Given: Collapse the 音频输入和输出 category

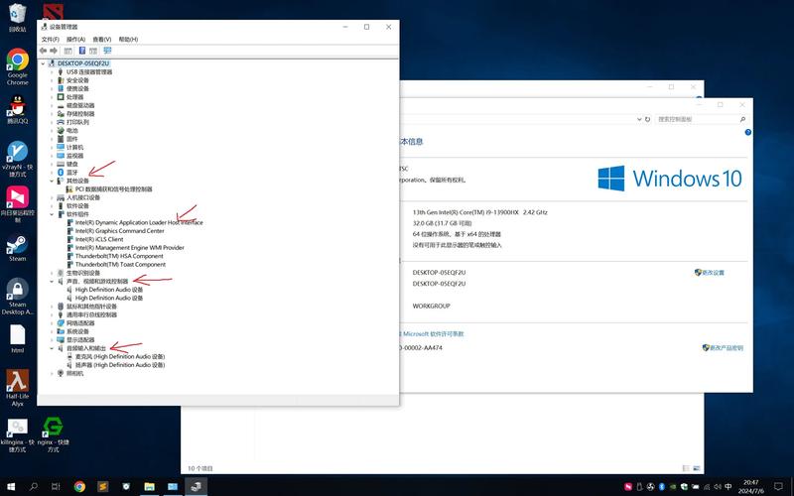Looking at the screenshot, I should point(52,348).
